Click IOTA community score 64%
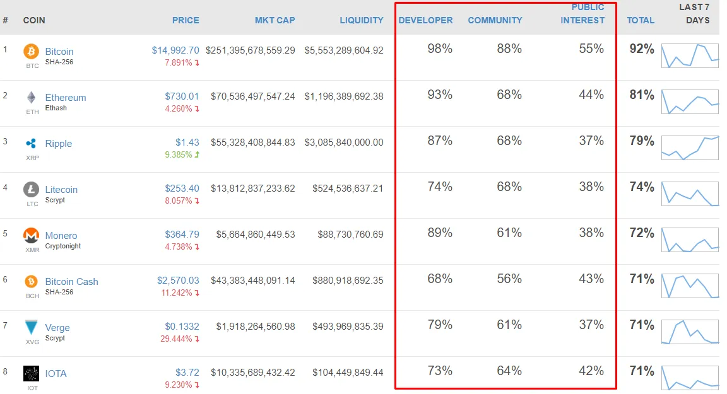The height and width of the screenshot is (394, 727). 509,371
